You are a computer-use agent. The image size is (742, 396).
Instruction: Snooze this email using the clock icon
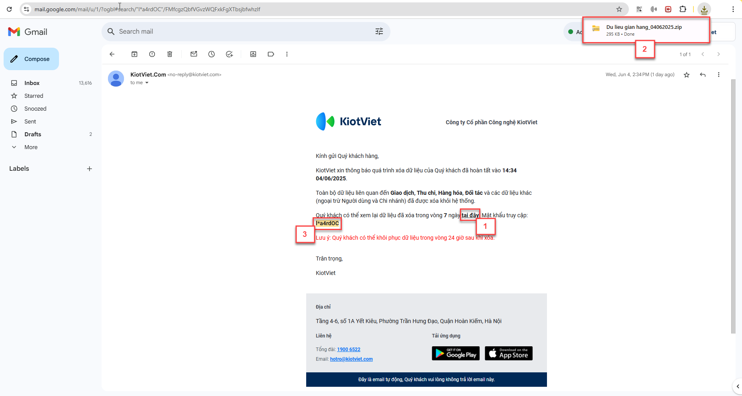[x=211, y=54]
